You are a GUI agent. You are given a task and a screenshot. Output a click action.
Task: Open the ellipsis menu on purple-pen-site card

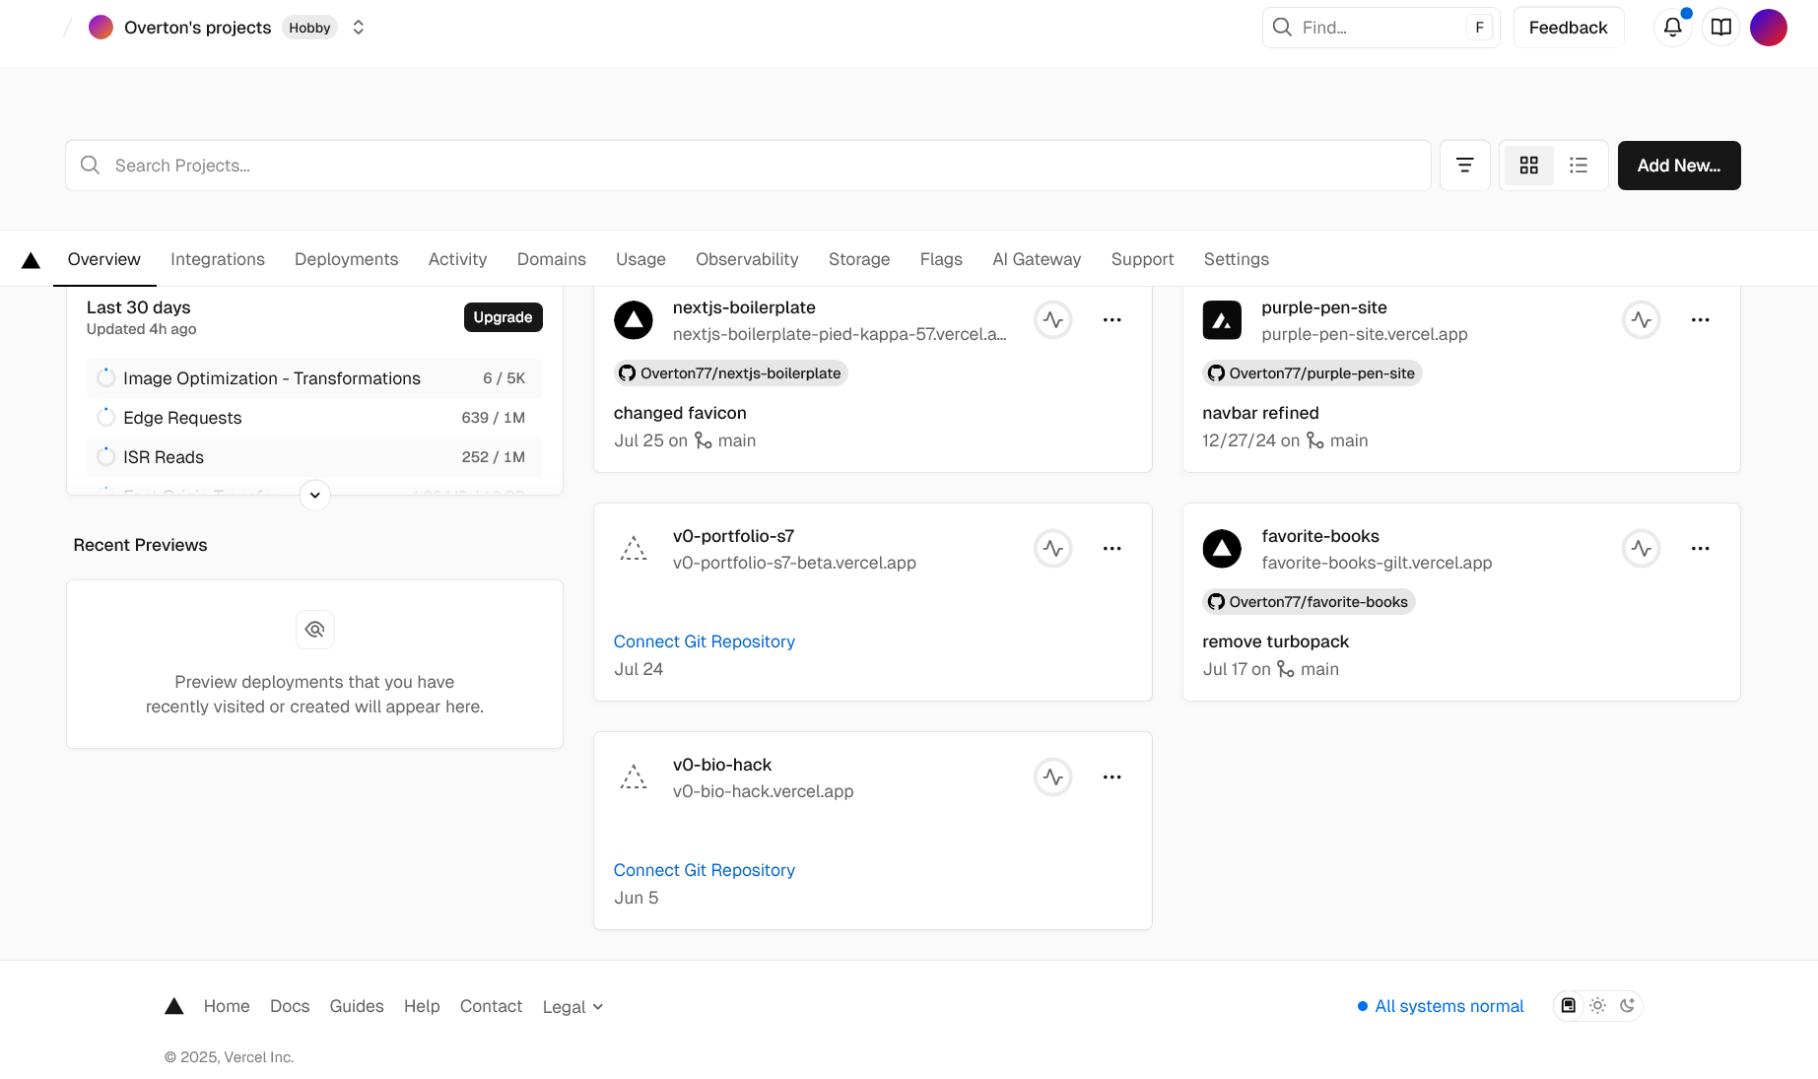tap(1700, 319)
